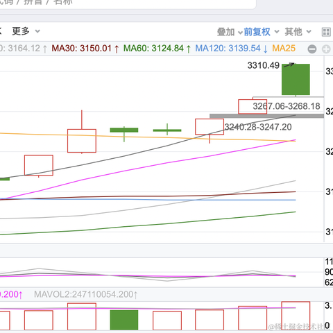This screenshot has width=333, height=333.
Task: Open the 更多 dropdown
Action: coord(26,31)
